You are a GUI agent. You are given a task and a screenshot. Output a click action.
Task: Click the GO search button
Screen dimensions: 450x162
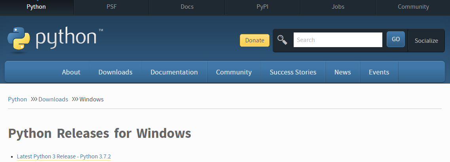[396, 39]
